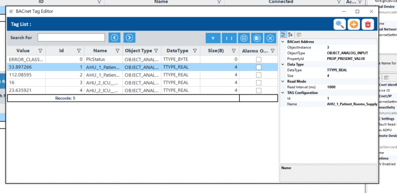Filter the Id column
The width and height of the screenshot is (397, 193).
[79, 51]
